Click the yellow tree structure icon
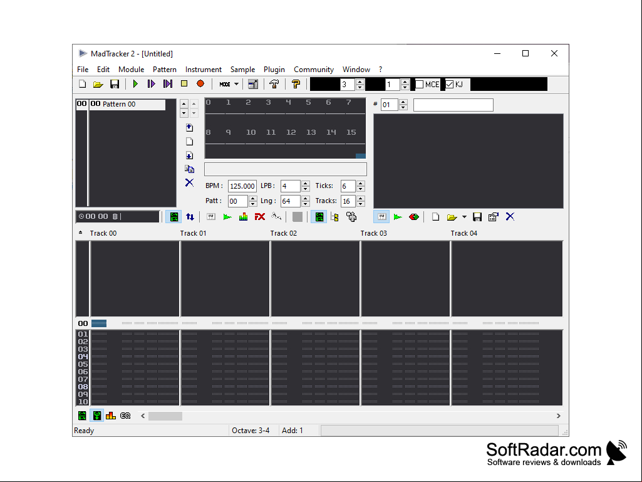Screen dimensions: 642x482 pos(335,217)
